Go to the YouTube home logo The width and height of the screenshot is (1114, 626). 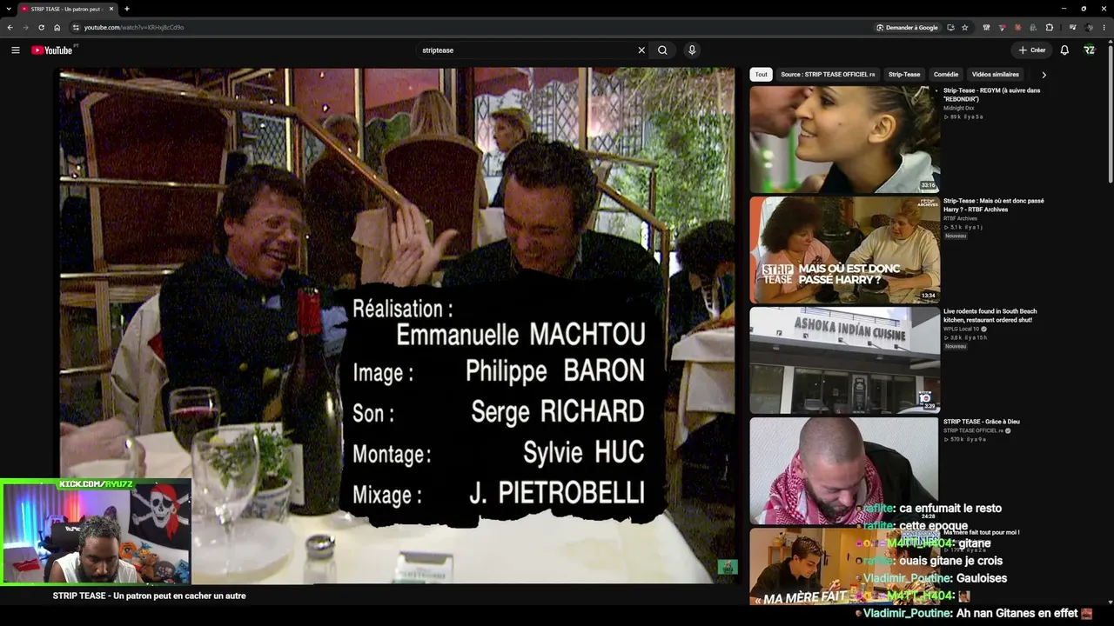coord(52,50)
